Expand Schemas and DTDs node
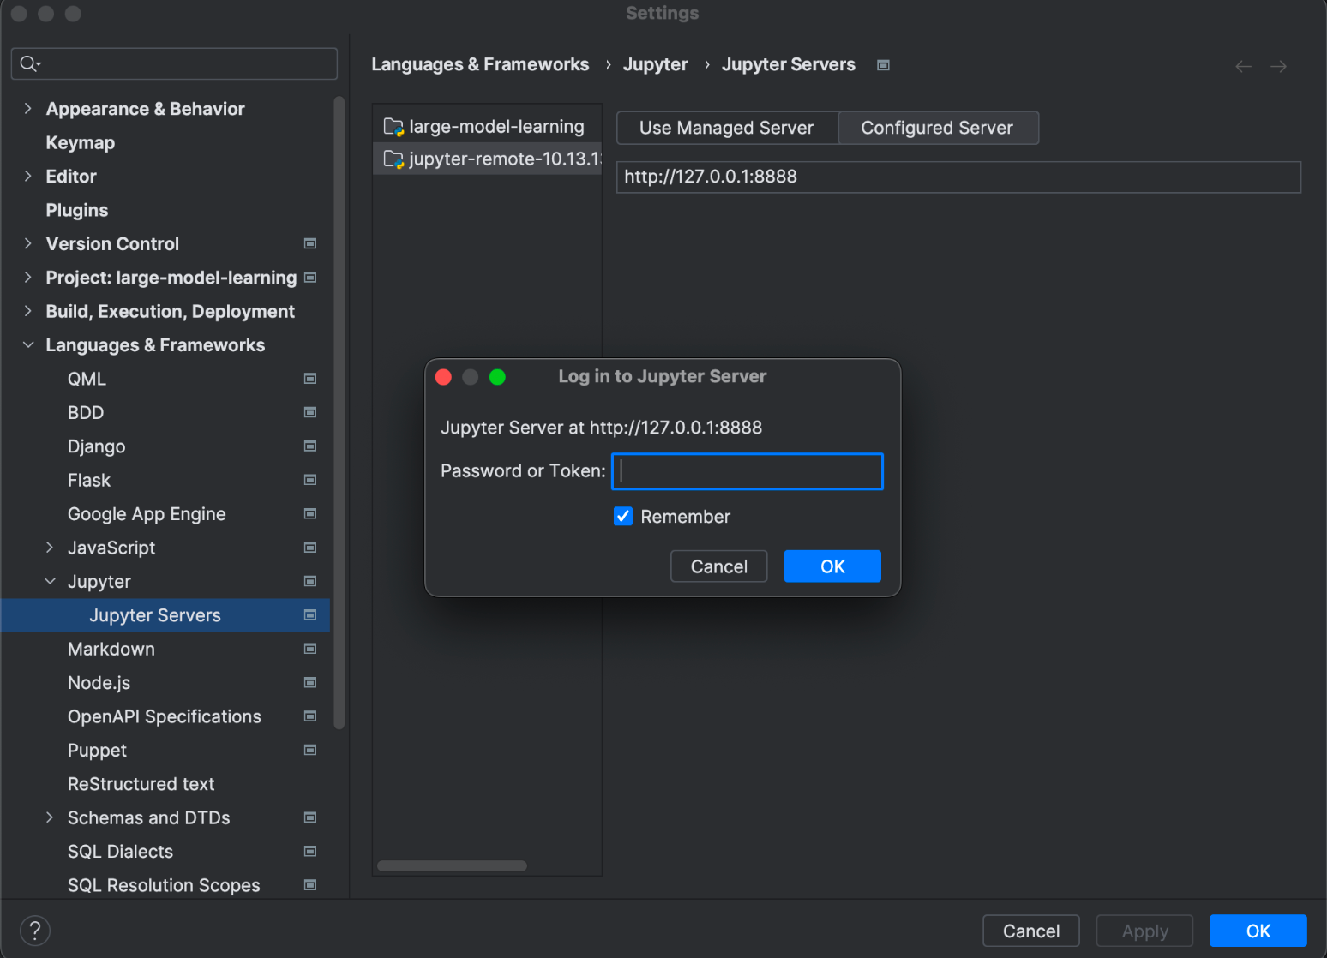This screenshot has height=958, width=1327. click(50, 818)
